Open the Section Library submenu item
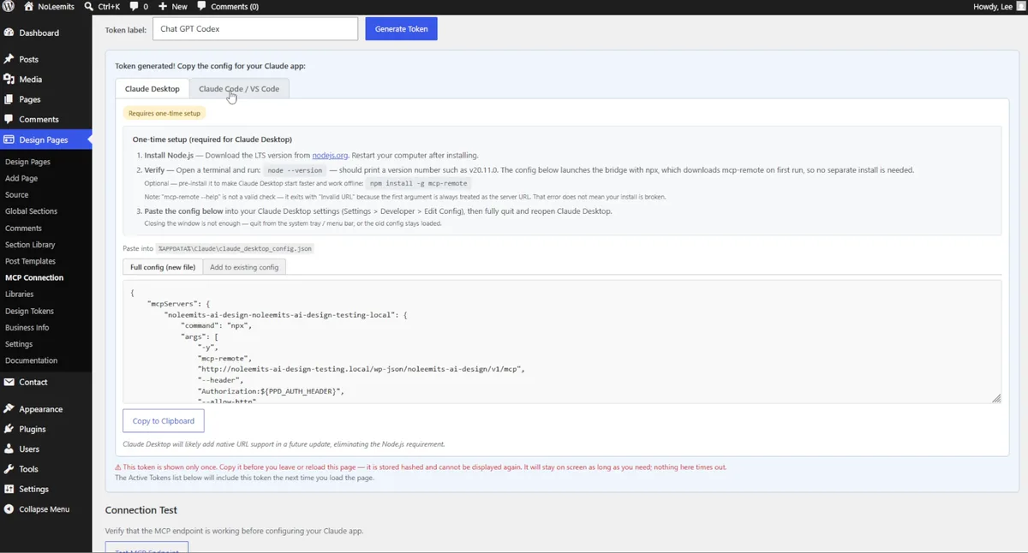Image resolution: width=1028 pixels, height=553 pixels. (x=30, y=245)
